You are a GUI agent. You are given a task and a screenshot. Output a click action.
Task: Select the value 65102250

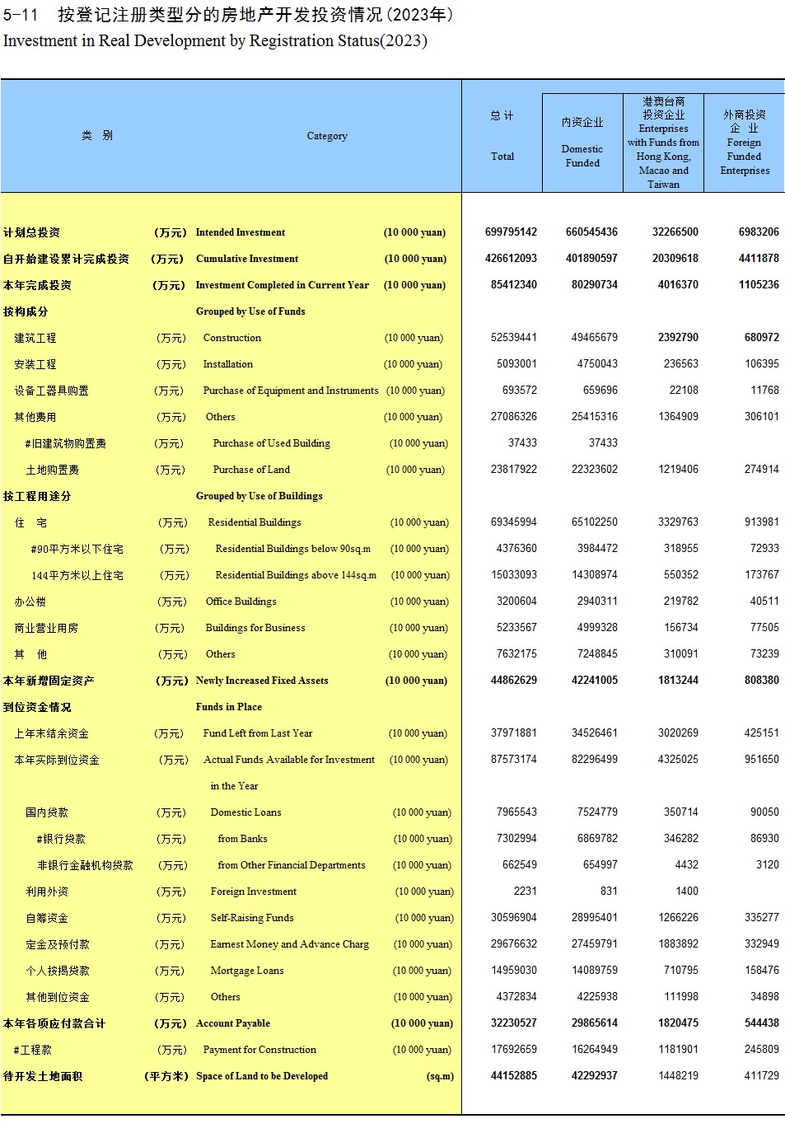pos(595,522)
